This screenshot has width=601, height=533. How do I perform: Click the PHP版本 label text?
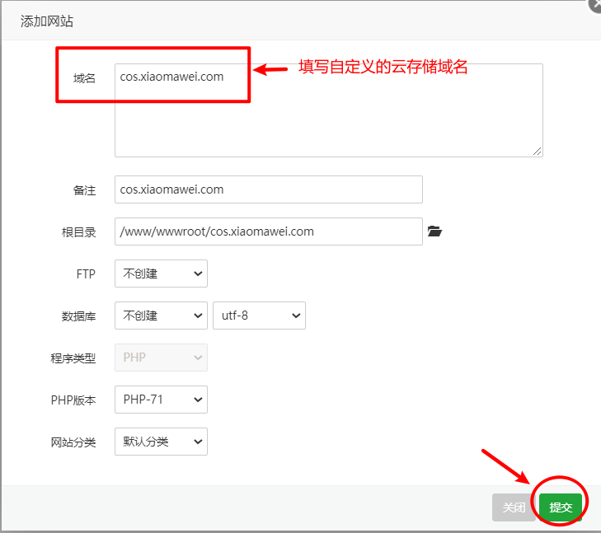(x=73, y=400)
